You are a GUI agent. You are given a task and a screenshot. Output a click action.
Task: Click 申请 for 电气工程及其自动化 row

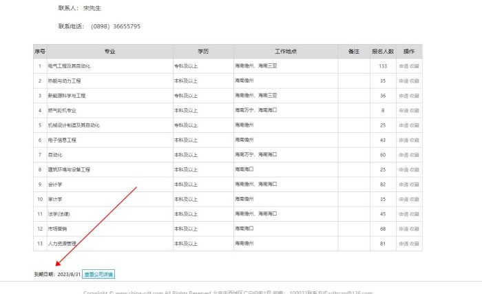tap(403, 66)
